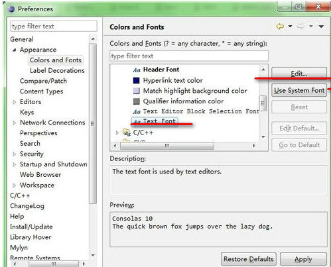Select the Hyperlink text color swatch
This screenshot has height=267, width=331.
tap(137, 80)
